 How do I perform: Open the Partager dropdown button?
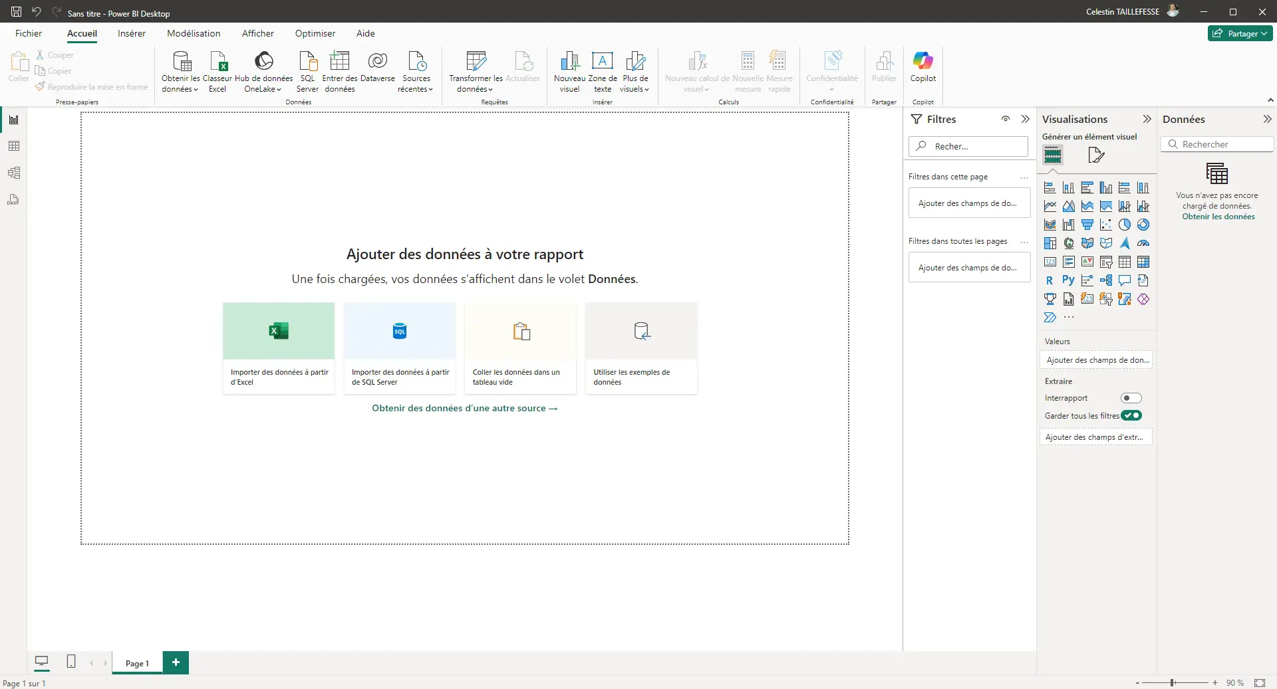(1240, 33)
